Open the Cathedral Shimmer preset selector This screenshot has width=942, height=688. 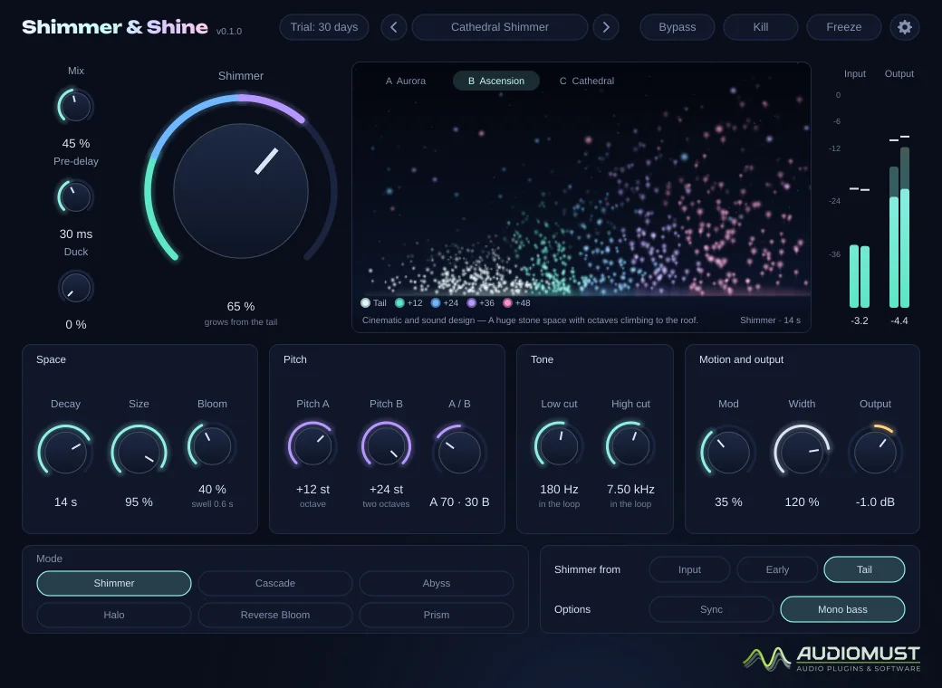click(x=500, y=27)
